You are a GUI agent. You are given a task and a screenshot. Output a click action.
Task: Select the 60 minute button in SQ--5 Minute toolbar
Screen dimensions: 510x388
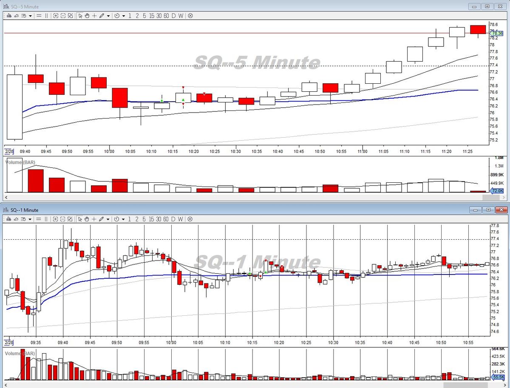coord(166,16)
